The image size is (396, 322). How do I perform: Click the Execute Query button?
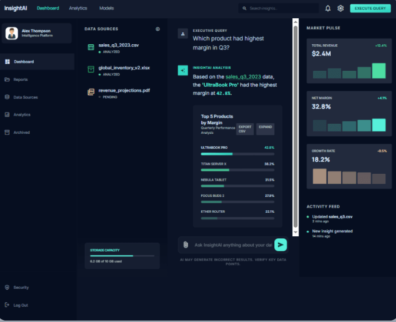point(370,8)
